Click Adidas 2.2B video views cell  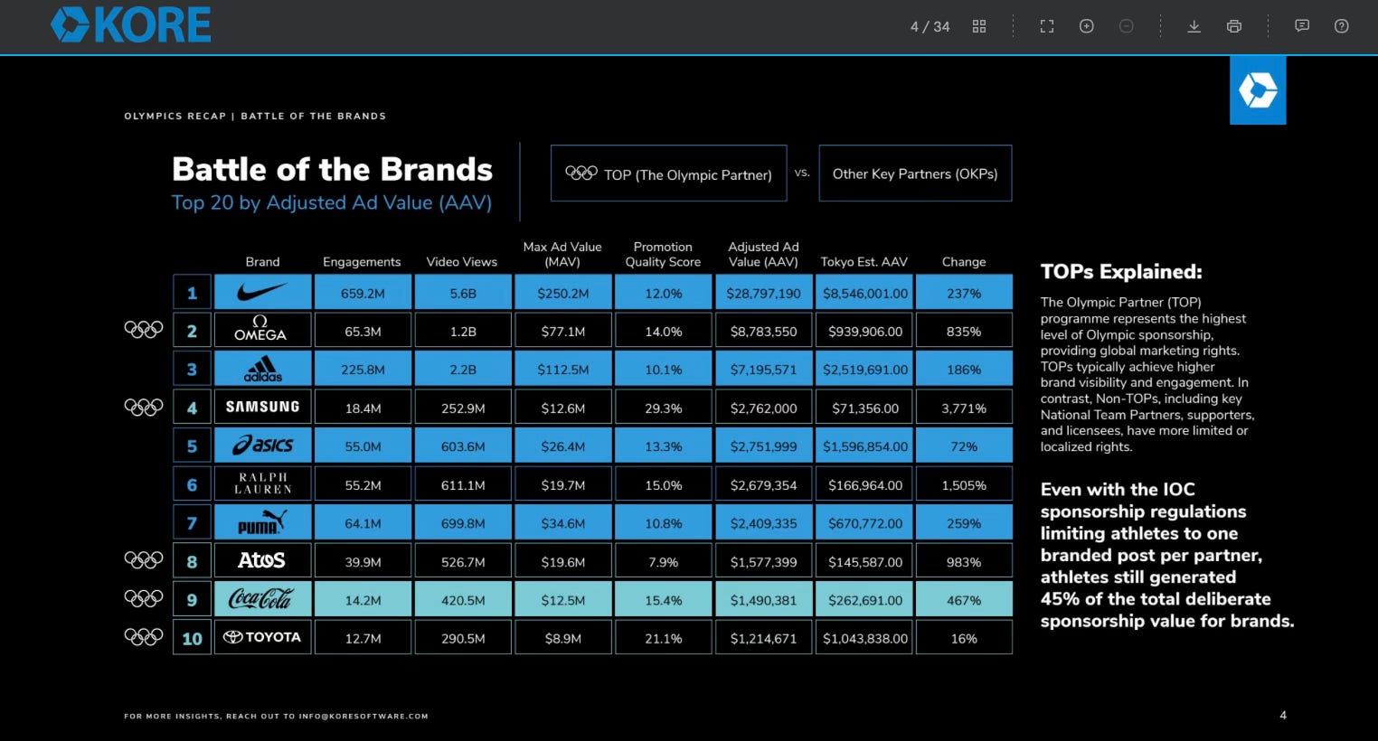[x=463, y=370]
